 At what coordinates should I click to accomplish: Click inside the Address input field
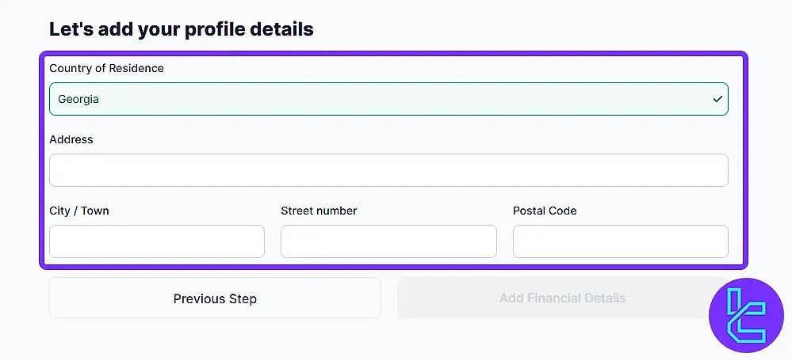click(388, 170)
